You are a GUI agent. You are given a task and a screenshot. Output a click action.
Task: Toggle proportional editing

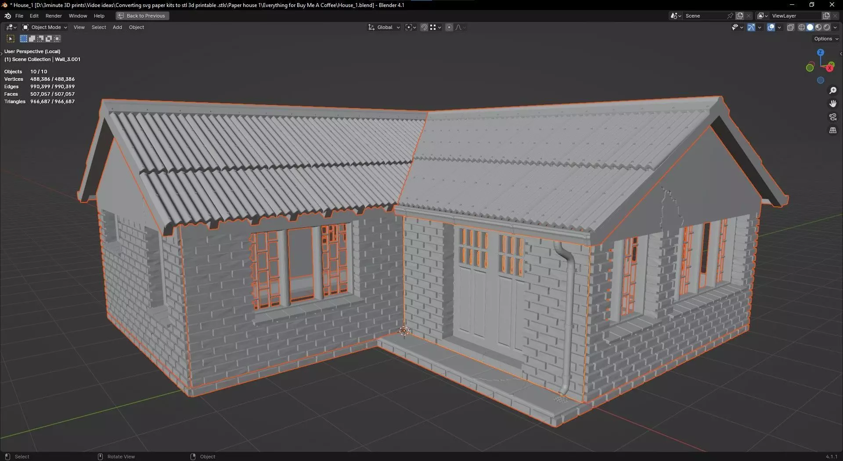(449, 27)
